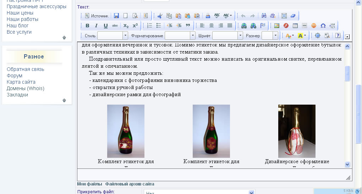Open Наши цены in the sidebar menu
This screenshot has width=362, height=194.
pyautogui.click(x=20, y=13)
